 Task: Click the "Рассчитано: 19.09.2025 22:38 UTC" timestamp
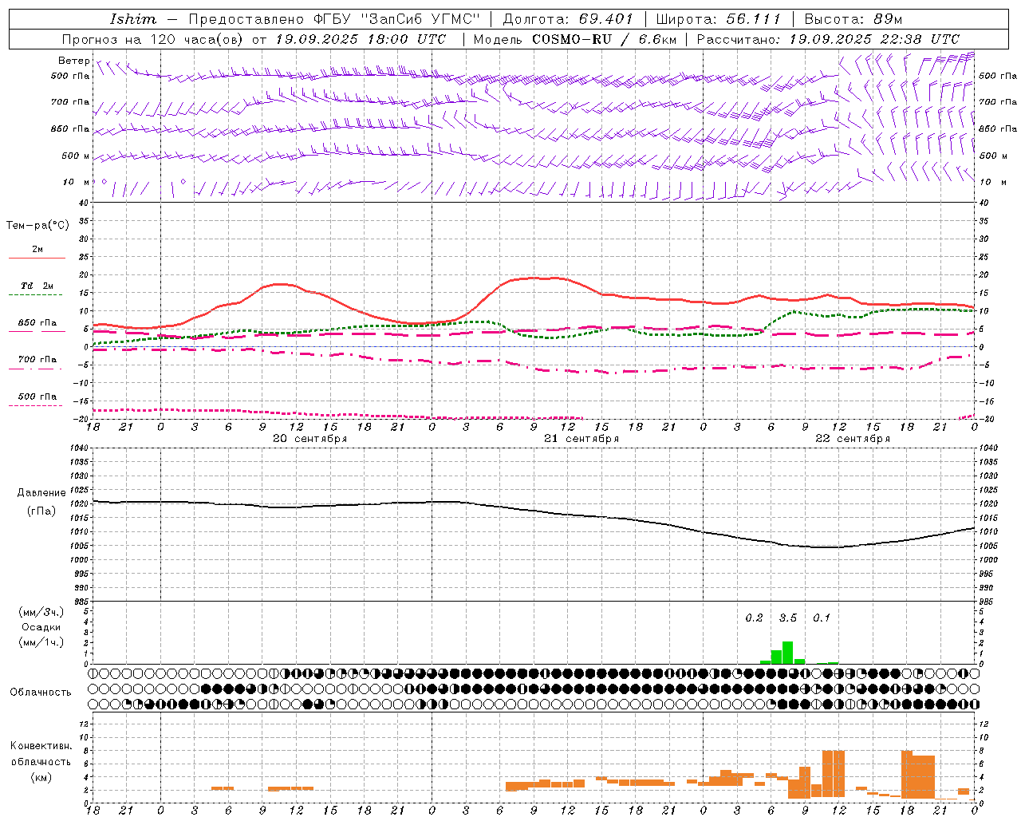(x=828, y=39)
